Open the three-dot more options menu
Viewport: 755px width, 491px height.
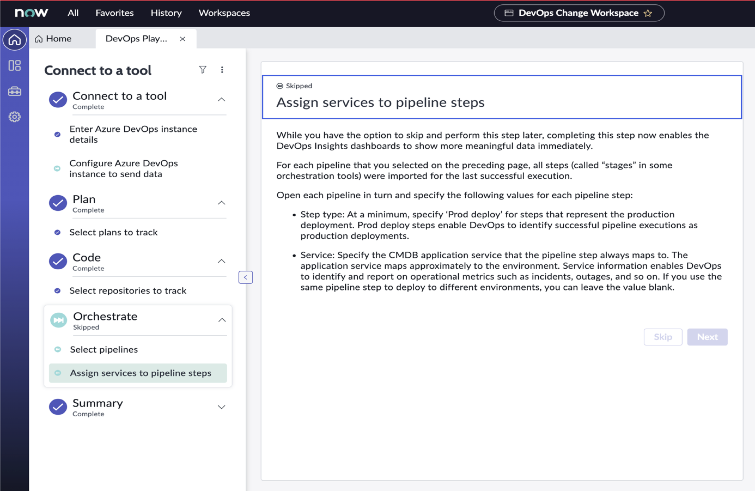pyautogui.click(x=222, y=69)
